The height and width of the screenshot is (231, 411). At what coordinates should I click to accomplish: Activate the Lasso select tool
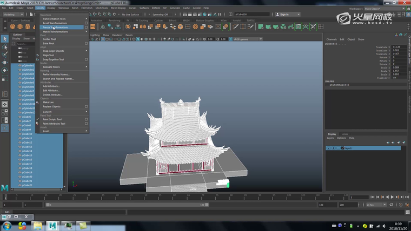click(4, 47)
